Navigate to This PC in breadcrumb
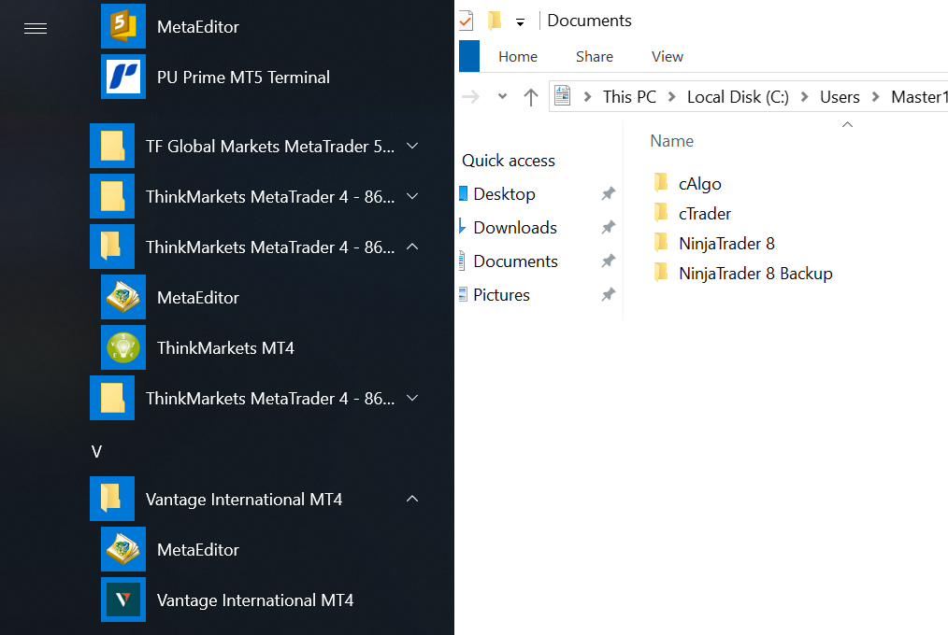Image resolution: width=948 pixels, height=635 pixels. [629, 96]
